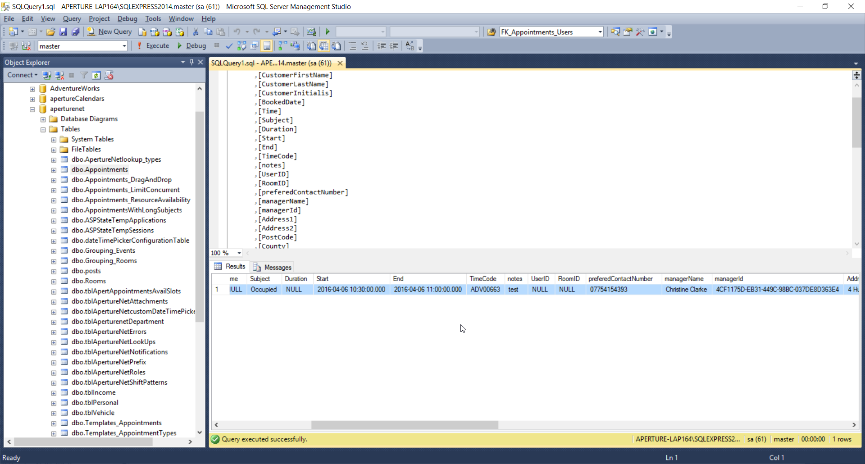The height and width of the screenshot is (464, 865).
Task: Click the Execute query button
Action: 153,46
